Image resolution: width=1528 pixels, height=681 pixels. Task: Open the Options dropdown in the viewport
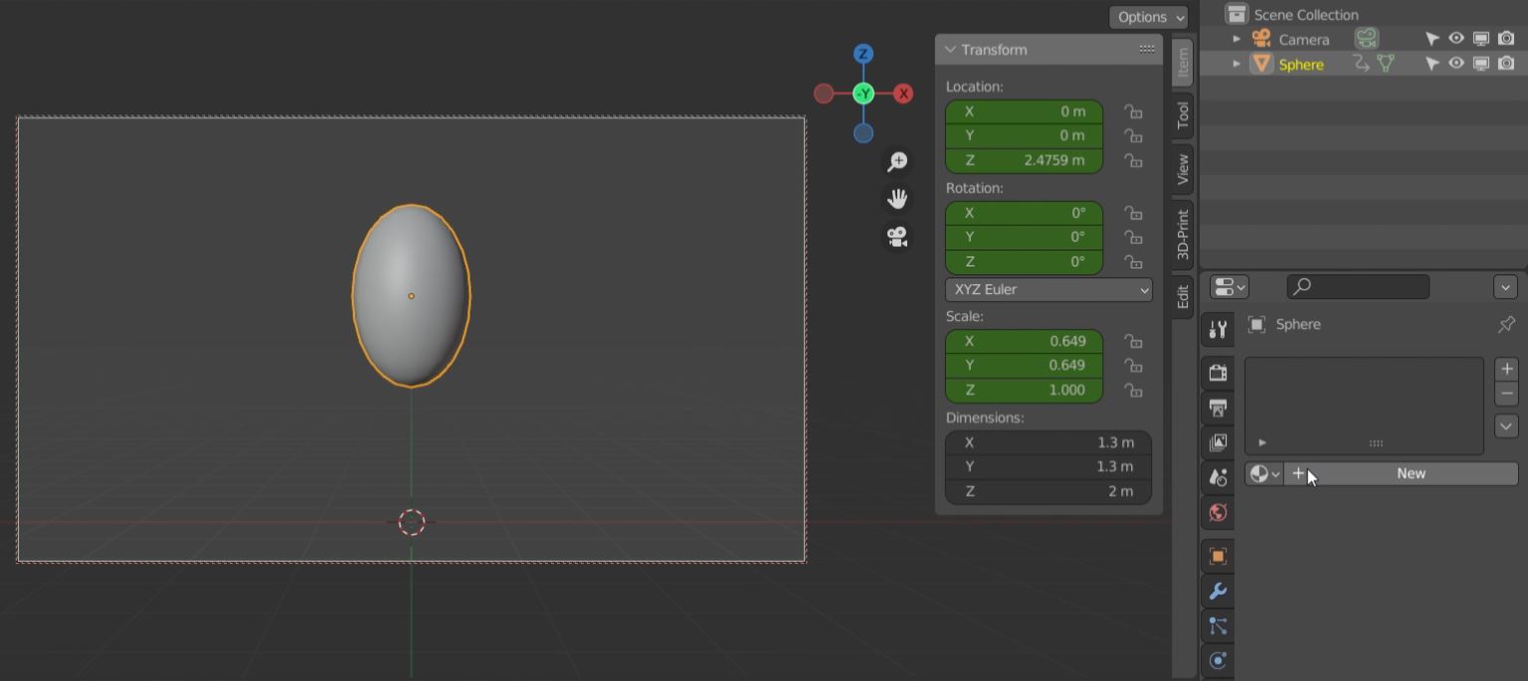(x=1148, y=17)
